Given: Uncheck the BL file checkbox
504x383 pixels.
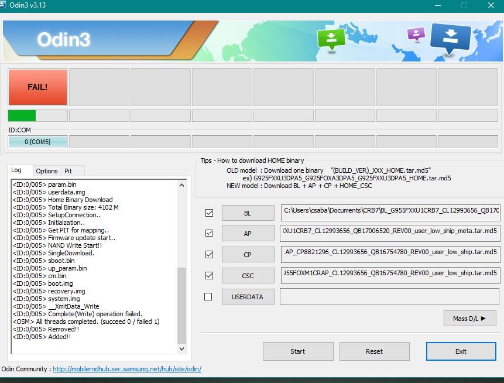Looking at the screenshot, I should click(x=209, y=213).
